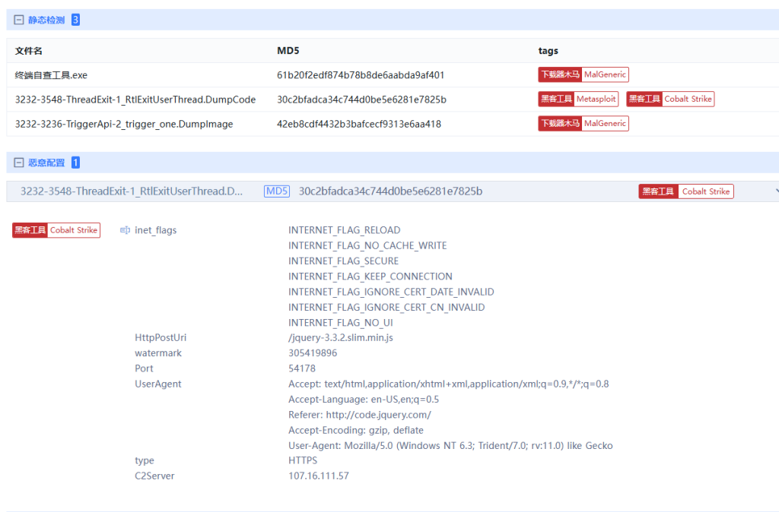The image size is (779, 512).
Task: Click MD5 hash 61b20f2edf874b78b8de6aabda9af401
Action: (360, 75)
